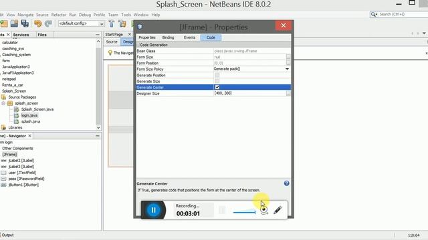Open the View menu
428x240 pixels.
coord(11,15)
